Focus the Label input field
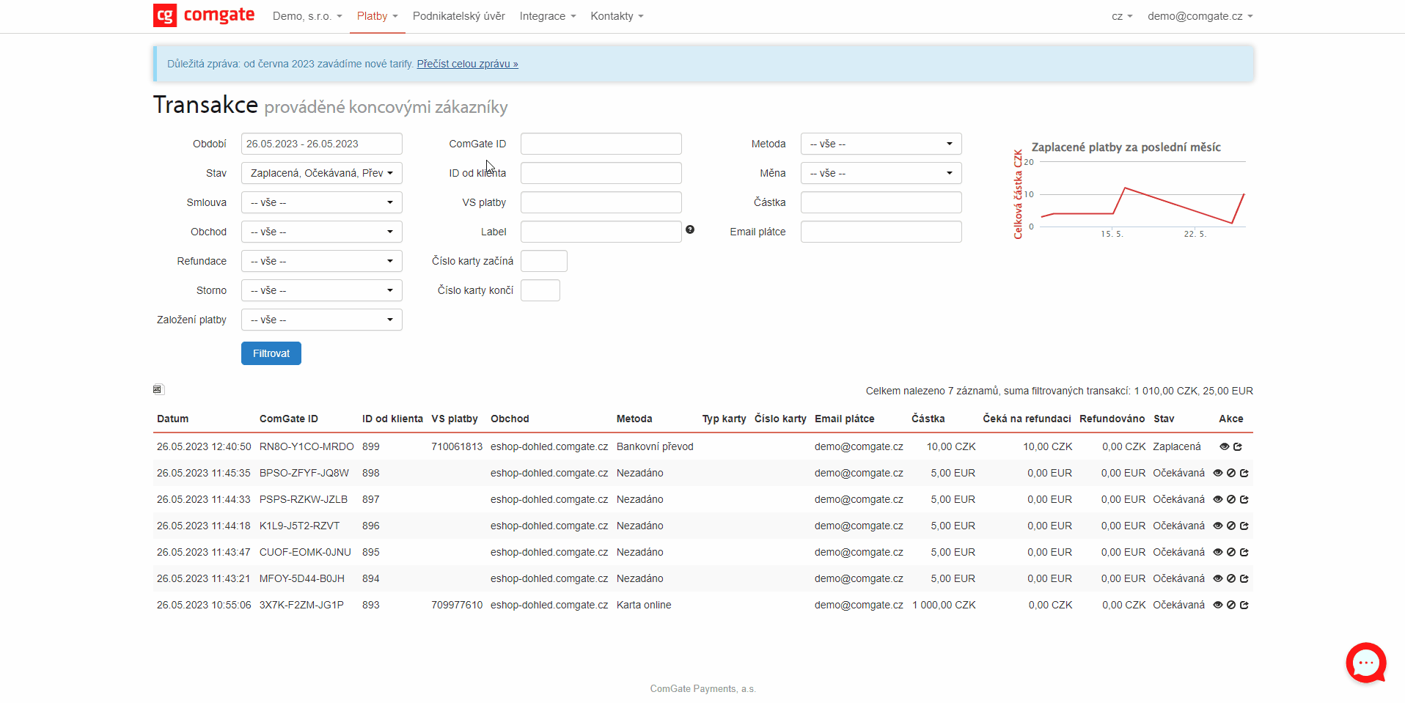 coord(601,232)
